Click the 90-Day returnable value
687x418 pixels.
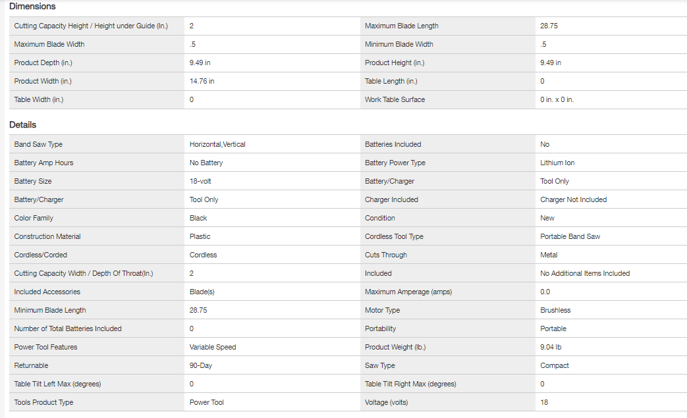201,365
